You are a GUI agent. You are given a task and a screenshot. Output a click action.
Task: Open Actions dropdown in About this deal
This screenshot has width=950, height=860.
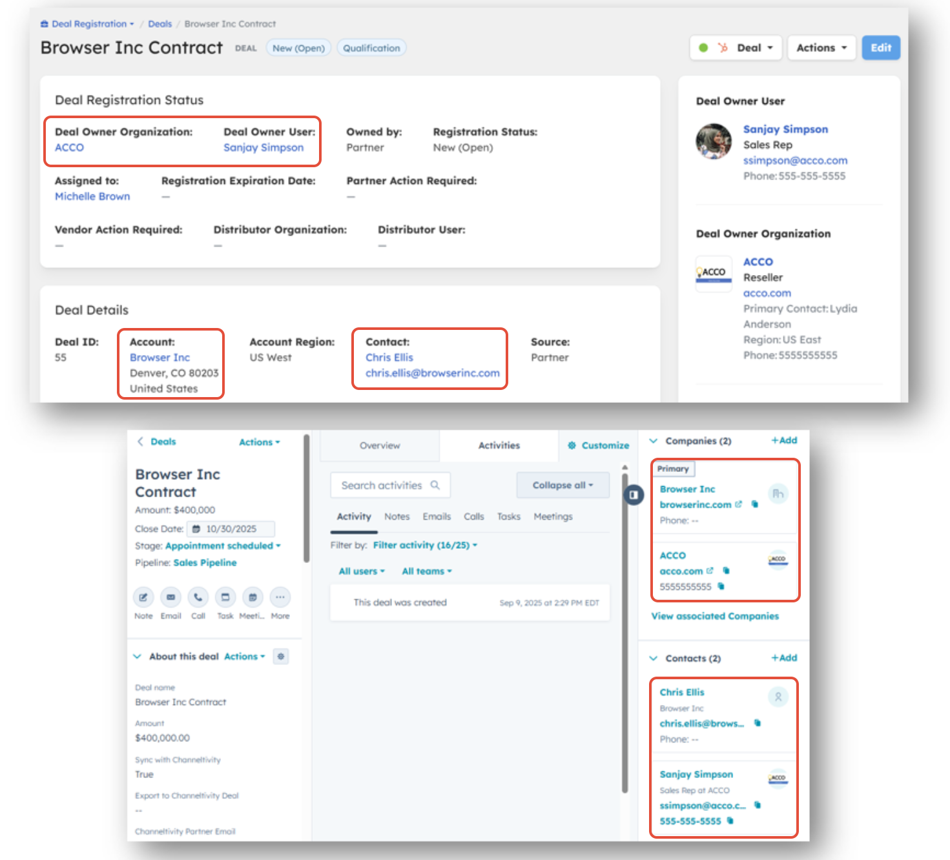coord(244,657)
